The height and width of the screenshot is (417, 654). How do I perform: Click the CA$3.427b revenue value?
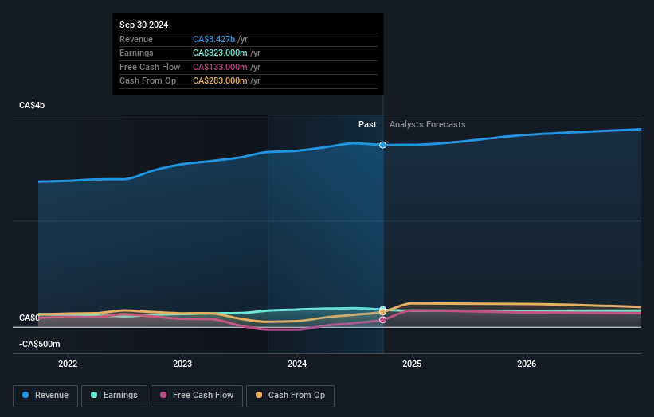pos(213,39)
